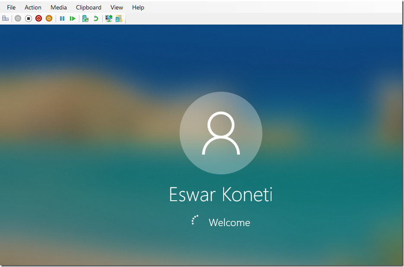Open the Clipboard menu
404x267 pixels.
click(88, 7)
